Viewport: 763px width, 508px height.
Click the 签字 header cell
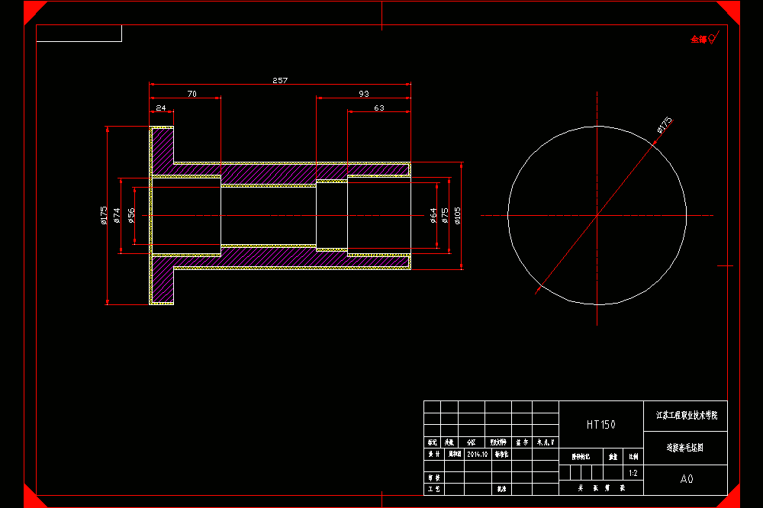pos(522,442)
